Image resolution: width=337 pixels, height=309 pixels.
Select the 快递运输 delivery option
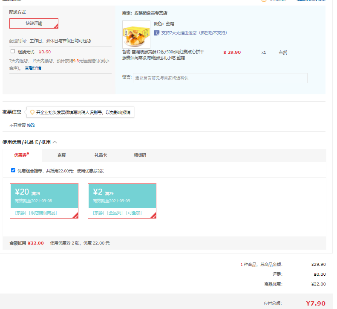pos(34,23)
